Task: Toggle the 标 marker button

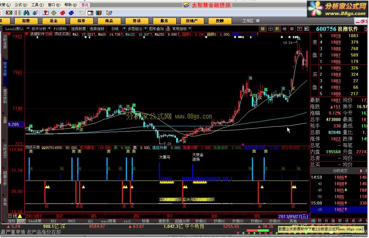Action: coord(263,29)
